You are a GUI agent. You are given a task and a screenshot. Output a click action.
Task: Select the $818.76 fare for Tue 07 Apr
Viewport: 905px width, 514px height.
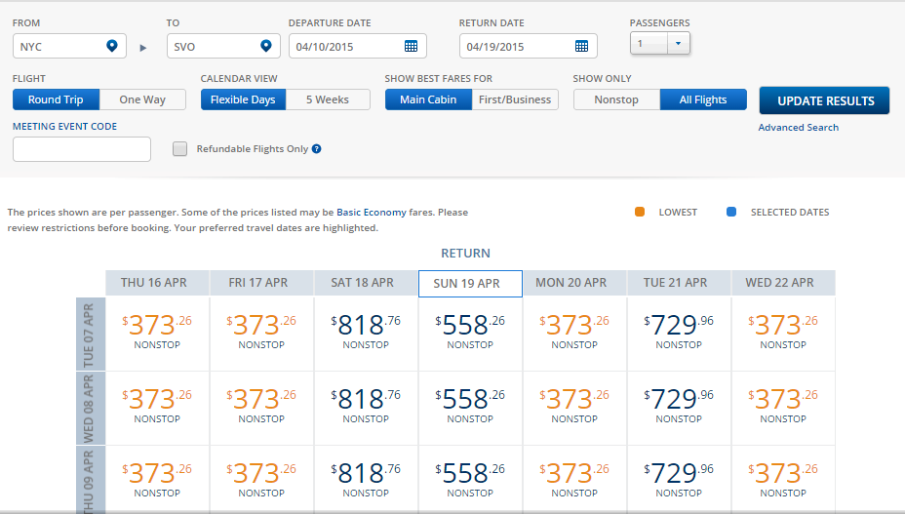pos(366,331)
